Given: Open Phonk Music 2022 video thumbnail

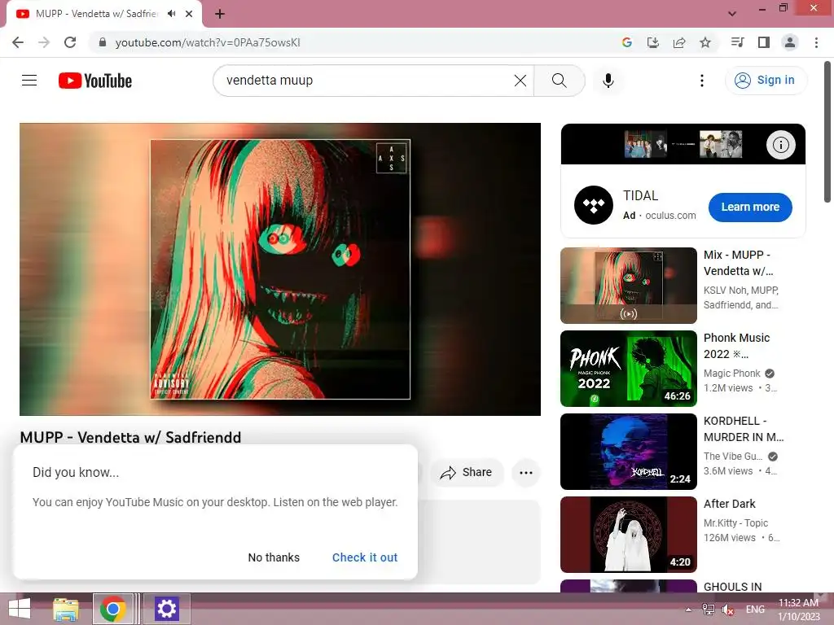Looking at the screenshot, I should (629, 369).
